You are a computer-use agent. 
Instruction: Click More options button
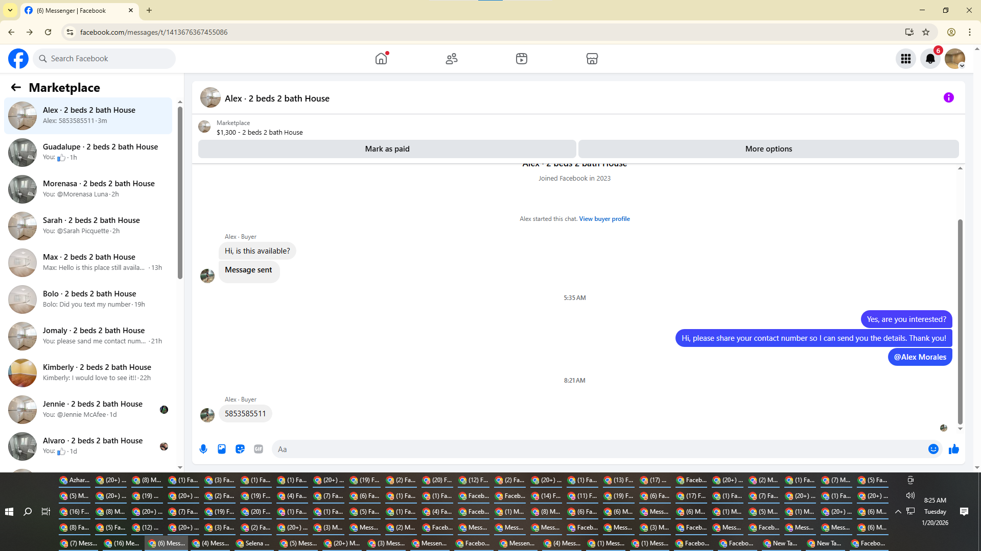coord(768,149)
